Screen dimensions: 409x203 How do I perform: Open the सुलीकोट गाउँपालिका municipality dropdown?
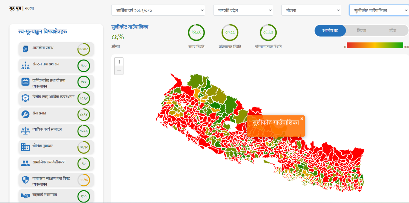tap(379, 10)
